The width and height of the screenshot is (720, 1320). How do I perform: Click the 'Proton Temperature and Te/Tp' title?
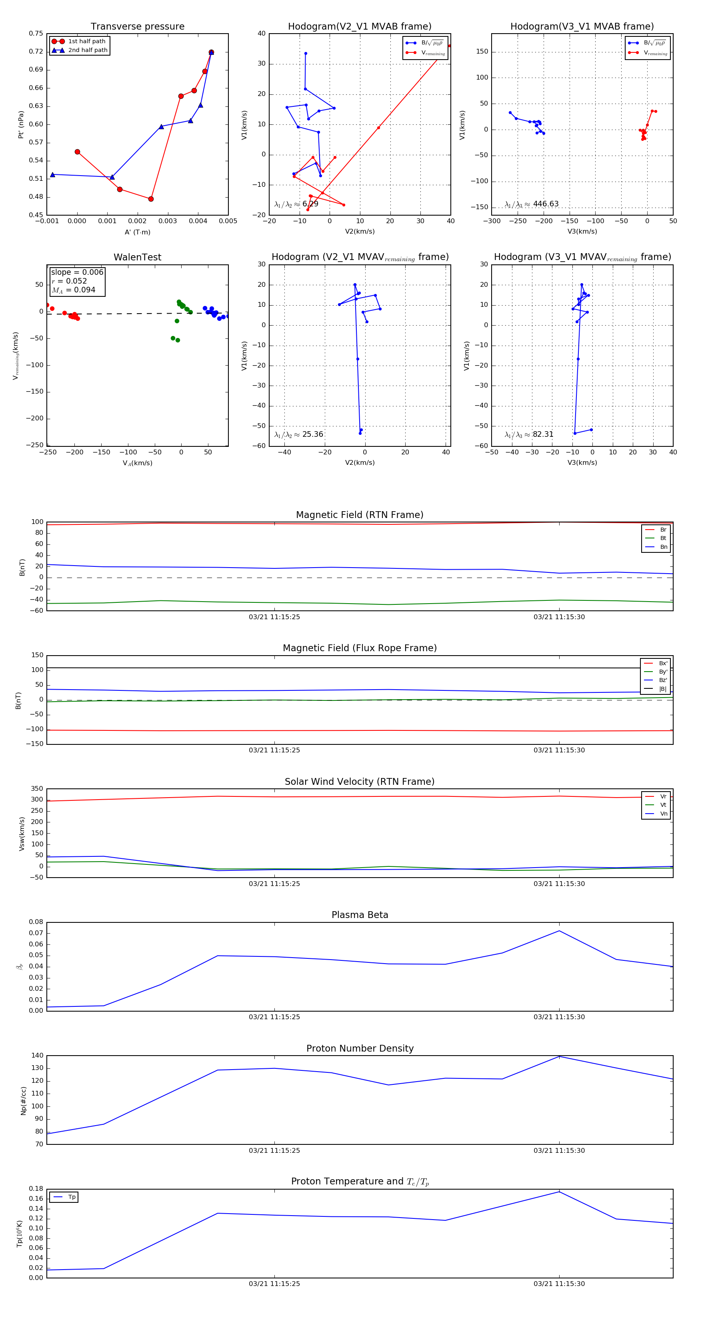(x=360, y=1182)
